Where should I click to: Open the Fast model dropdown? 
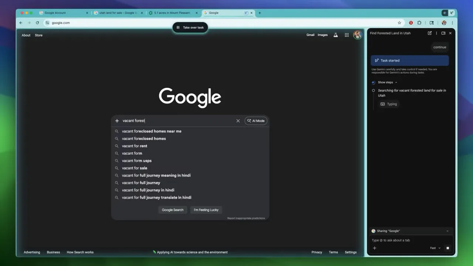point(435,248)
